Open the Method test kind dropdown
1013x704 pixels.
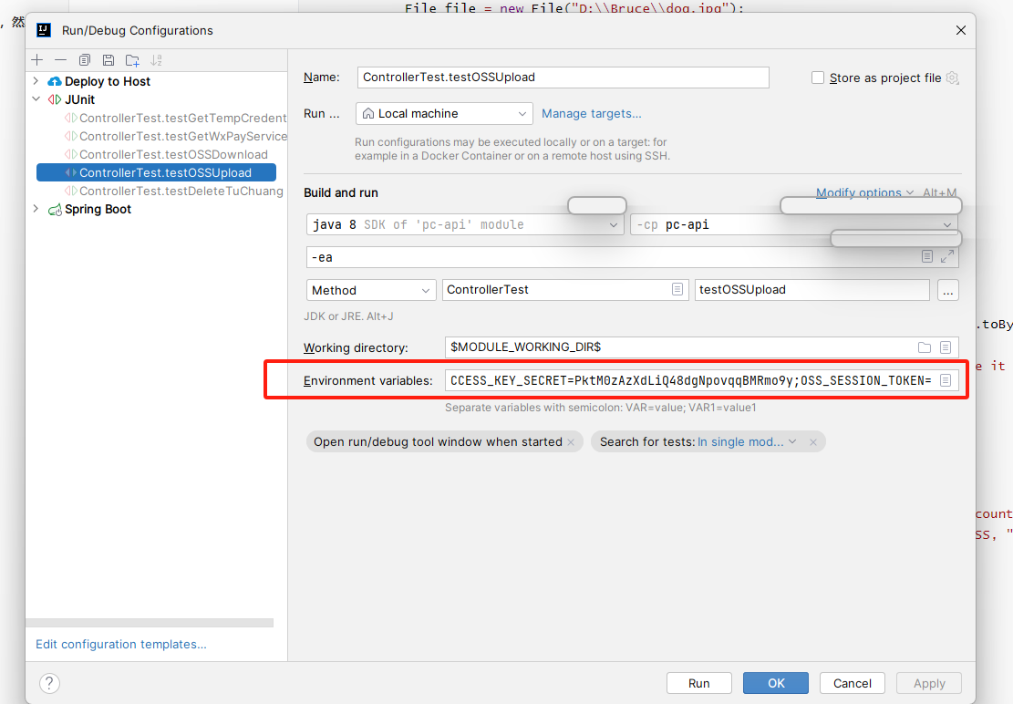[x=371, y=290]
